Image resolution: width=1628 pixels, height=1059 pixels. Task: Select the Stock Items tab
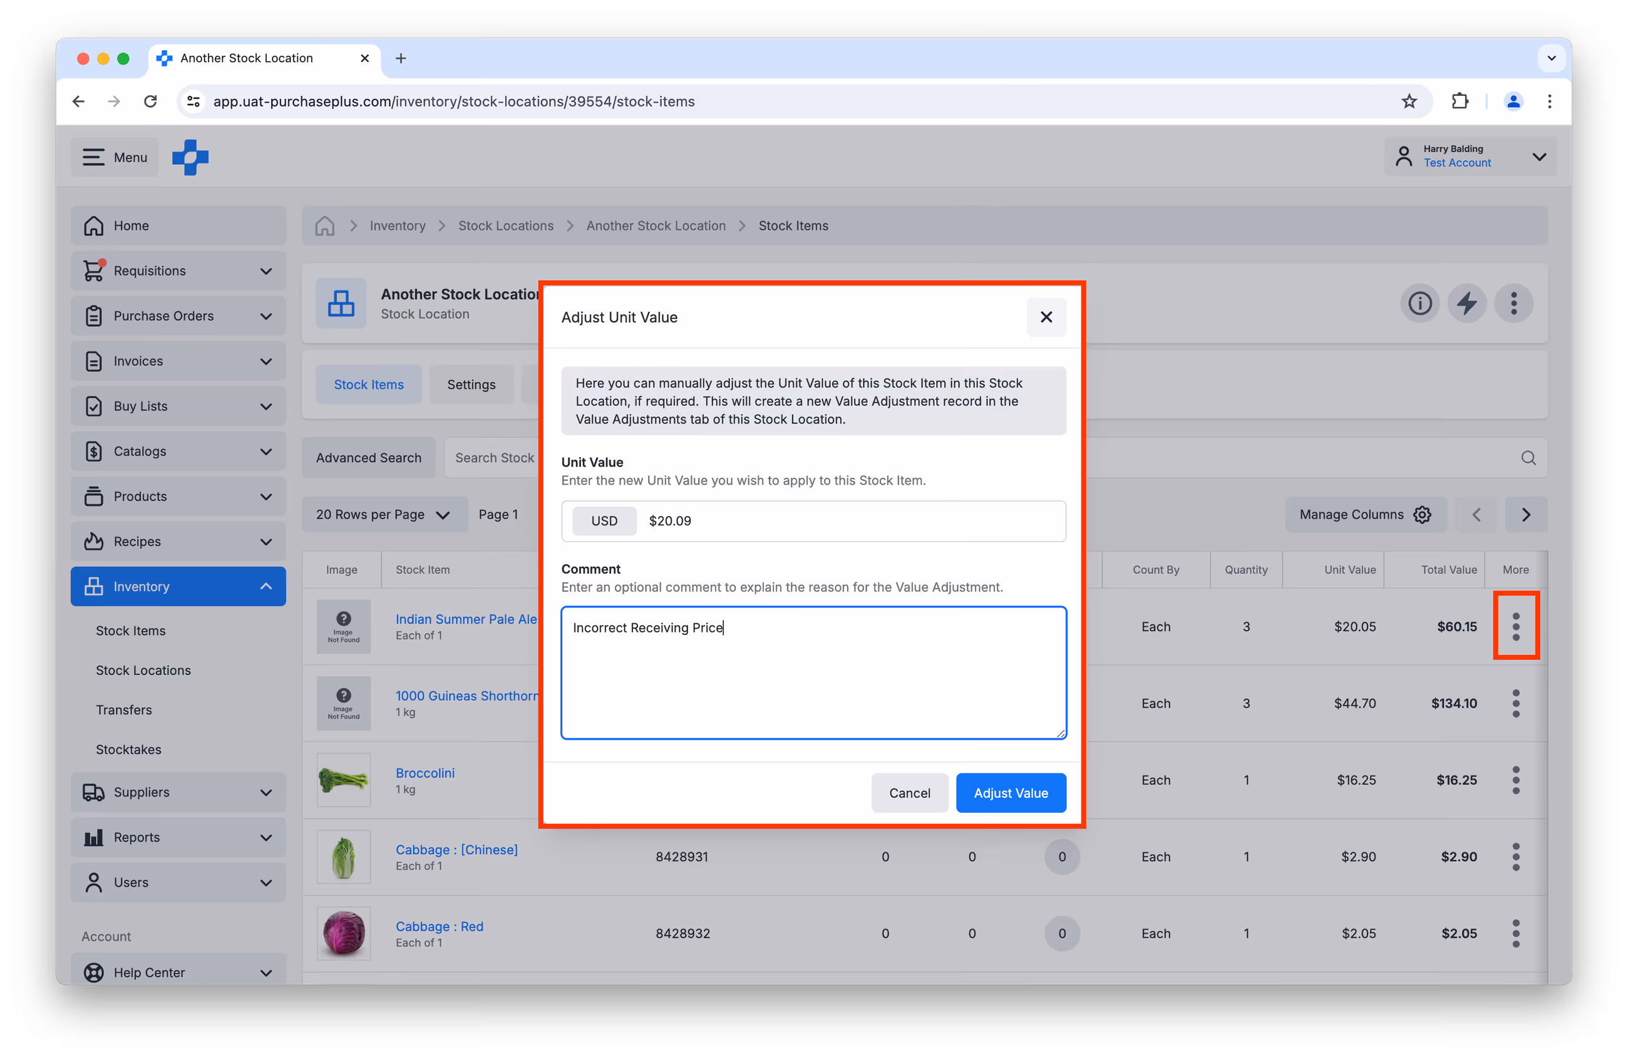pyautogui.click(x=369, y=385)
